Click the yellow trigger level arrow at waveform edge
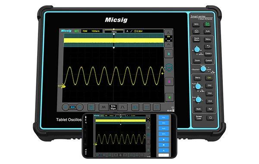 click(163, 73)
